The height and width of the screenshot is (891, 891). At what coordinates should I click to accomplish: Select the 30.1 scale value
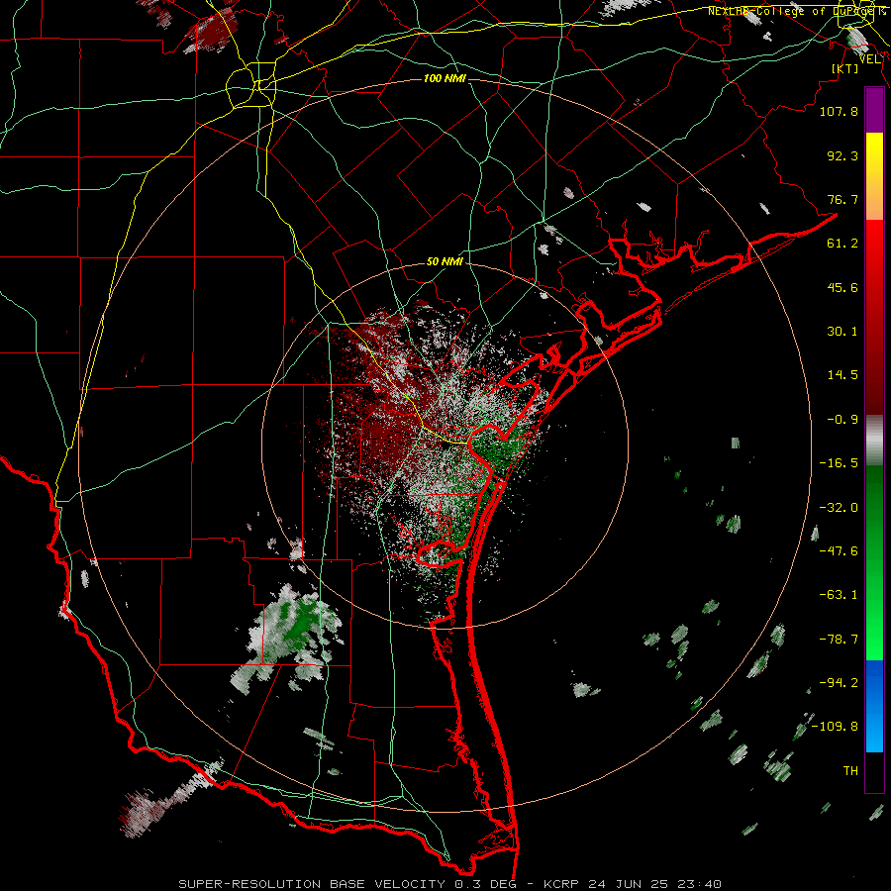842,332
